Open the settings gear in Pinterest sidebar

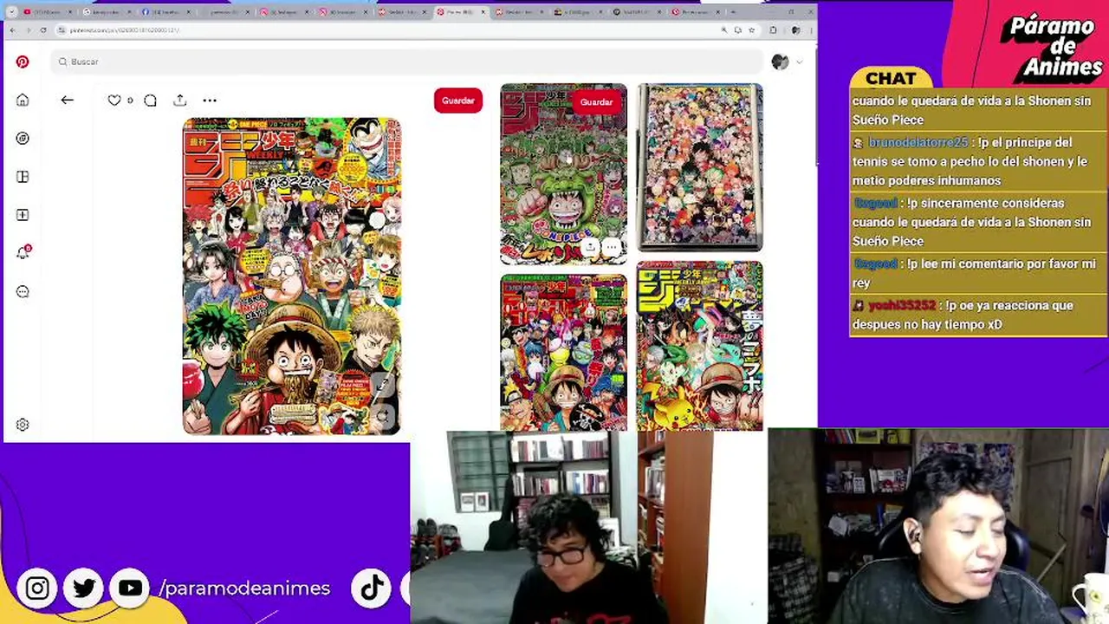click(x=23, y=425)
